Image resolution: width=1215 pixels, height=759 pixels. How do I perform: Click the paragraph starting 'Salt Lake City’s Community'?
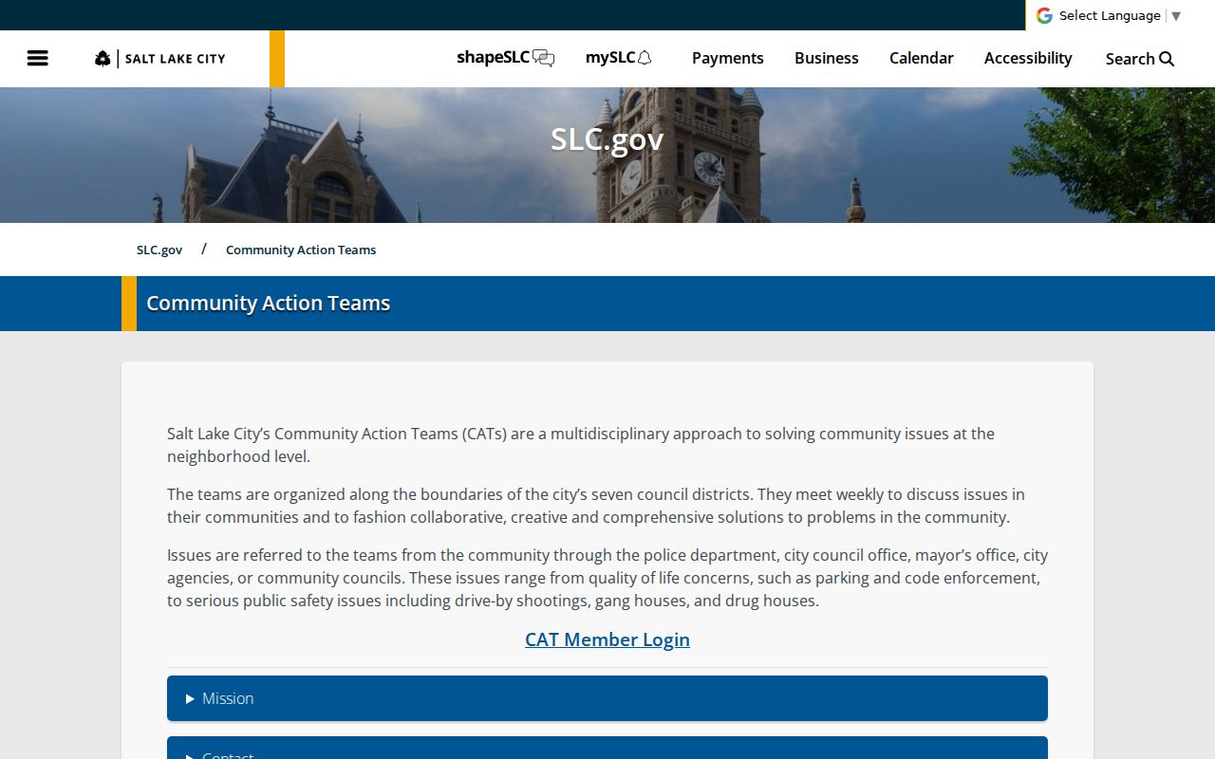[607, 445]
